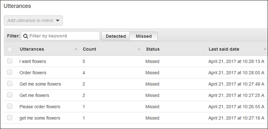Tick the lowercase 'get me some flowers' checkbox
Viewport: 268px width, 129px height.
[x=10, y=118]
